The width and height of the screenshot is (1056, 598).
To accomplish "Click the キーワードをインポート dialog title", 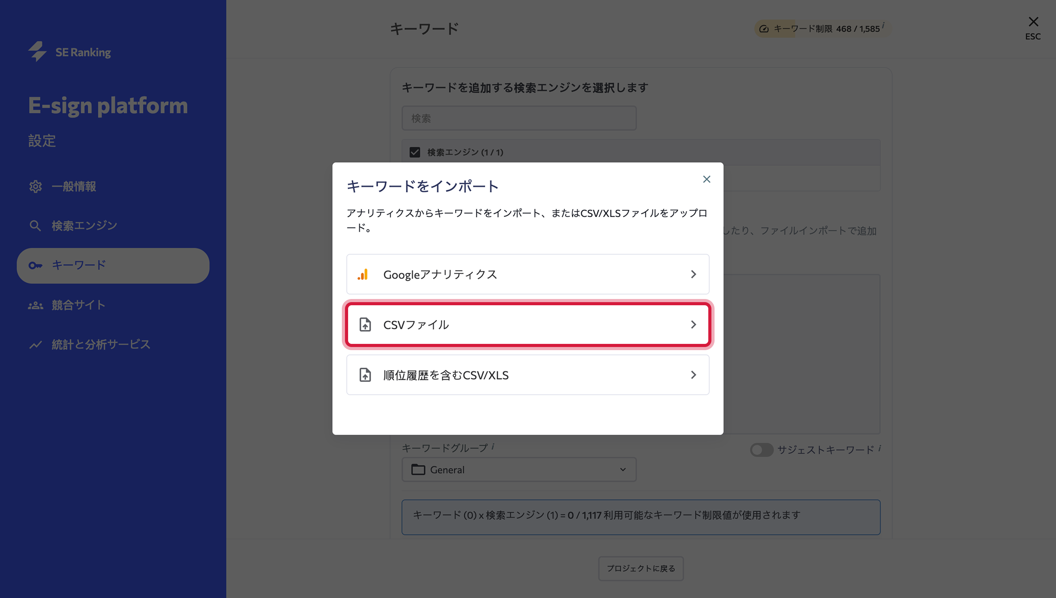I will (423, 187).
